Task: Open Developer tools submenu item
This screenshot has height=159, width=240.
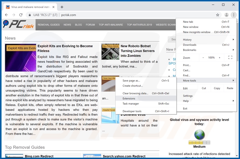Action: (146, 111)
